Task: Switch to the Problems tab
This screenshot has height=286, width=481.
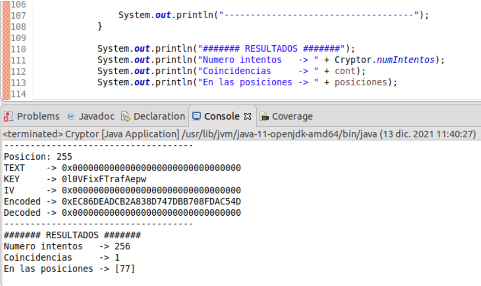Action: coord(38,116)
